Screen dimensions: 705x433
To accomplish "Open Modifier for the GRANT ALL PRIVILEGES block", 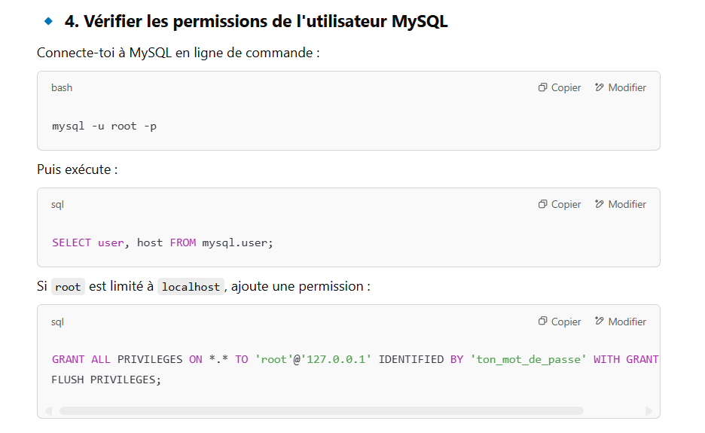I will tap(620, 322).
